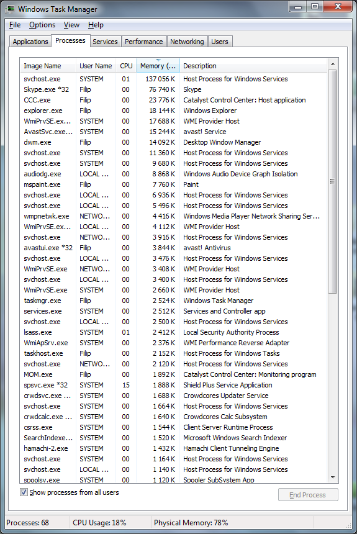
Task: Select the avastui.exe *32 process row
Action: tap(174, 248)
